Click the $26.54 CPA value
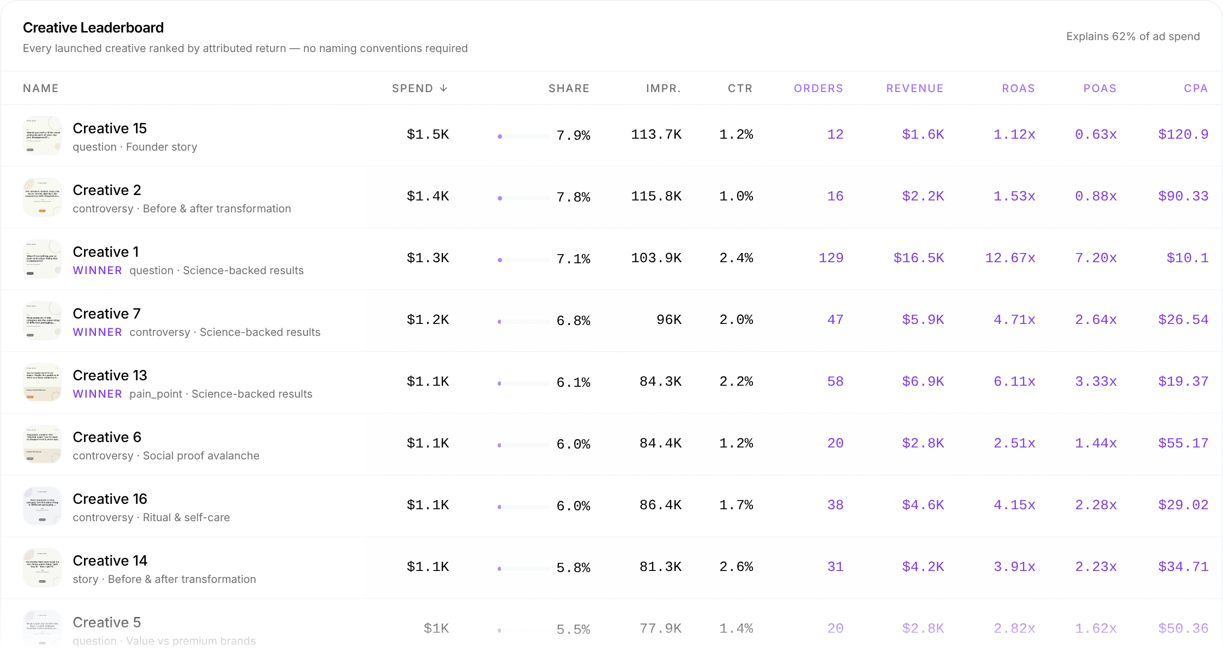Screen dimensions: 1223x662 1183,320
